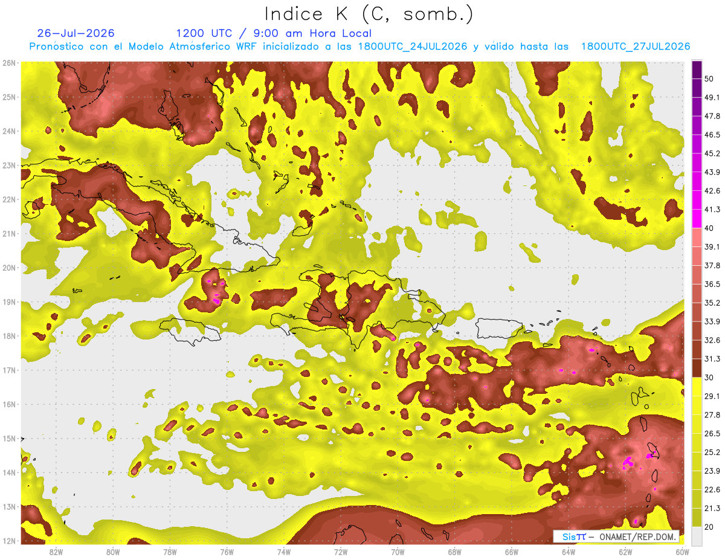Click the '12N' latitude label
Screen dimensions: 725x560
tap(8, 541)
